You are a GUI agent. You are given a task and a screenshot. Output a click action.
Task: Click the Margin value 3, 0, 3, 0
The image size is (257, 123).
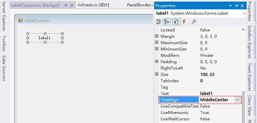208,36
